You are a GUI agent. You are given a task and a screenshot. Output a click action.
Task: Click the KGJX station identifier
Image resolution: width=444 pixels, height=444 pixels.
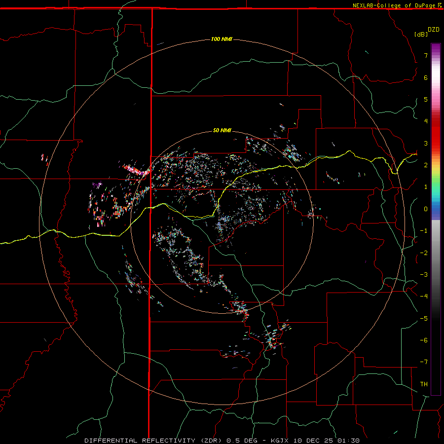tap(281, 441)
